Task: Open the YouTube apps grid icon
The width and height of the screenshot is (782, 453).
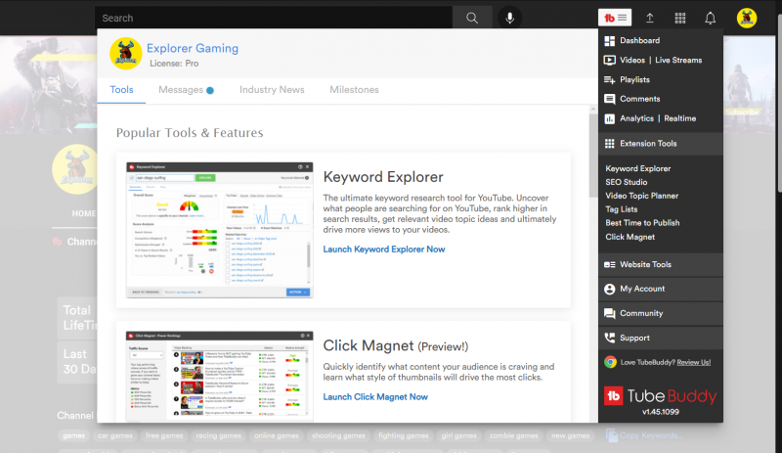Action: [x=680, y=18]
